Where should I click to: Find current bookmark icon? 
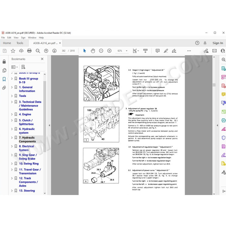coord(23,67)
